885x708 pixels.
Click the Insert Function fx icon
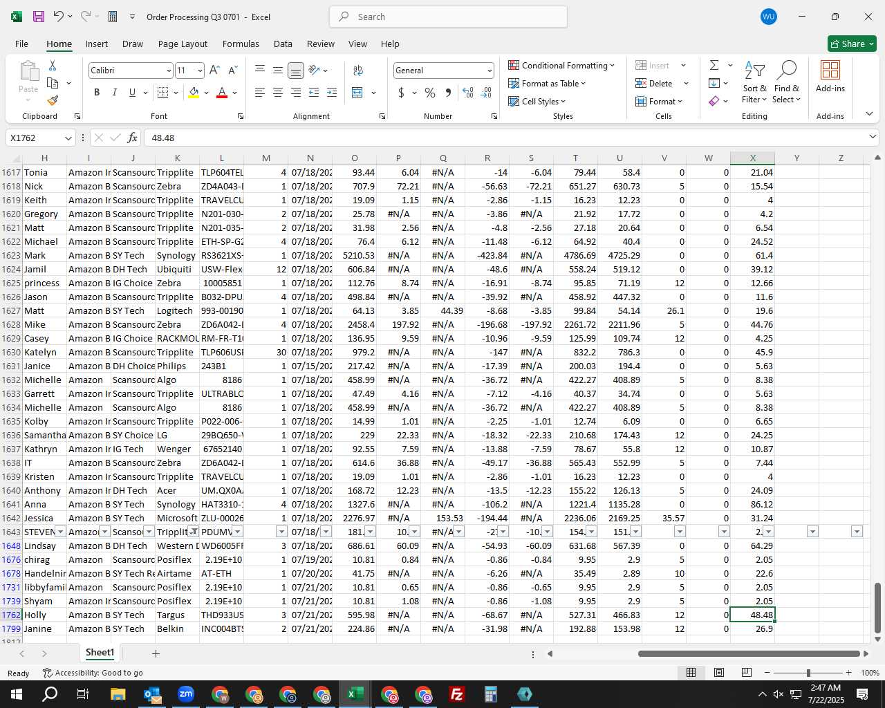click(132, 138)
